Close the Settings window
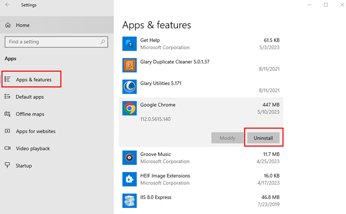 342,4
